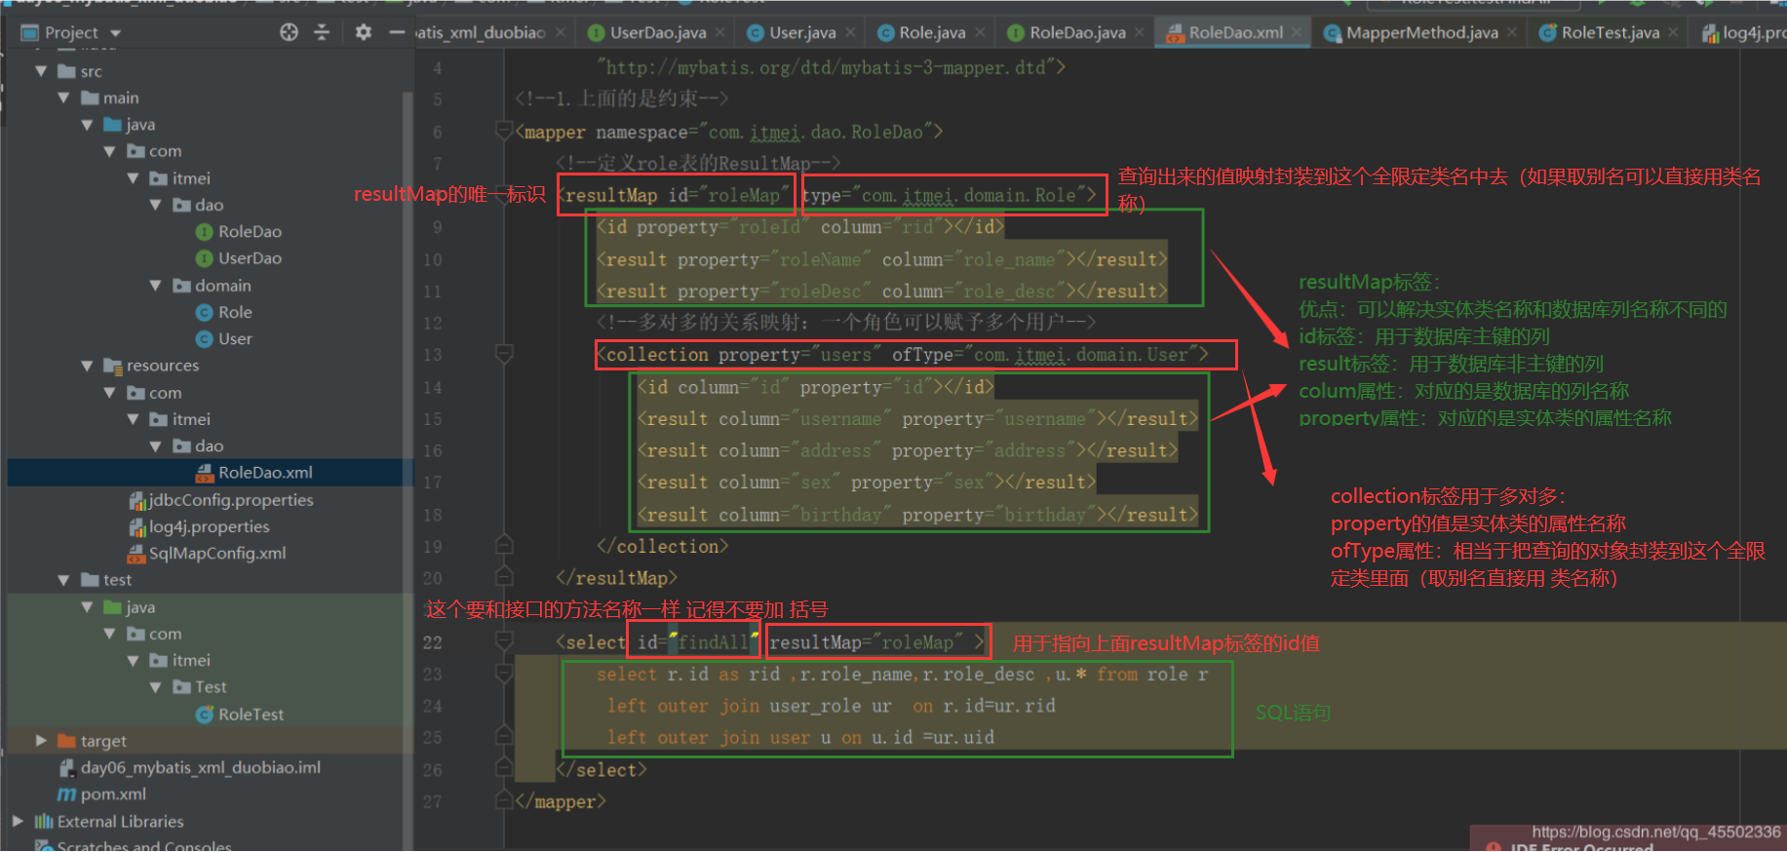
Task: Open log4j.properties in project tree
Action: pyautogui.click(x=209, y=526)
